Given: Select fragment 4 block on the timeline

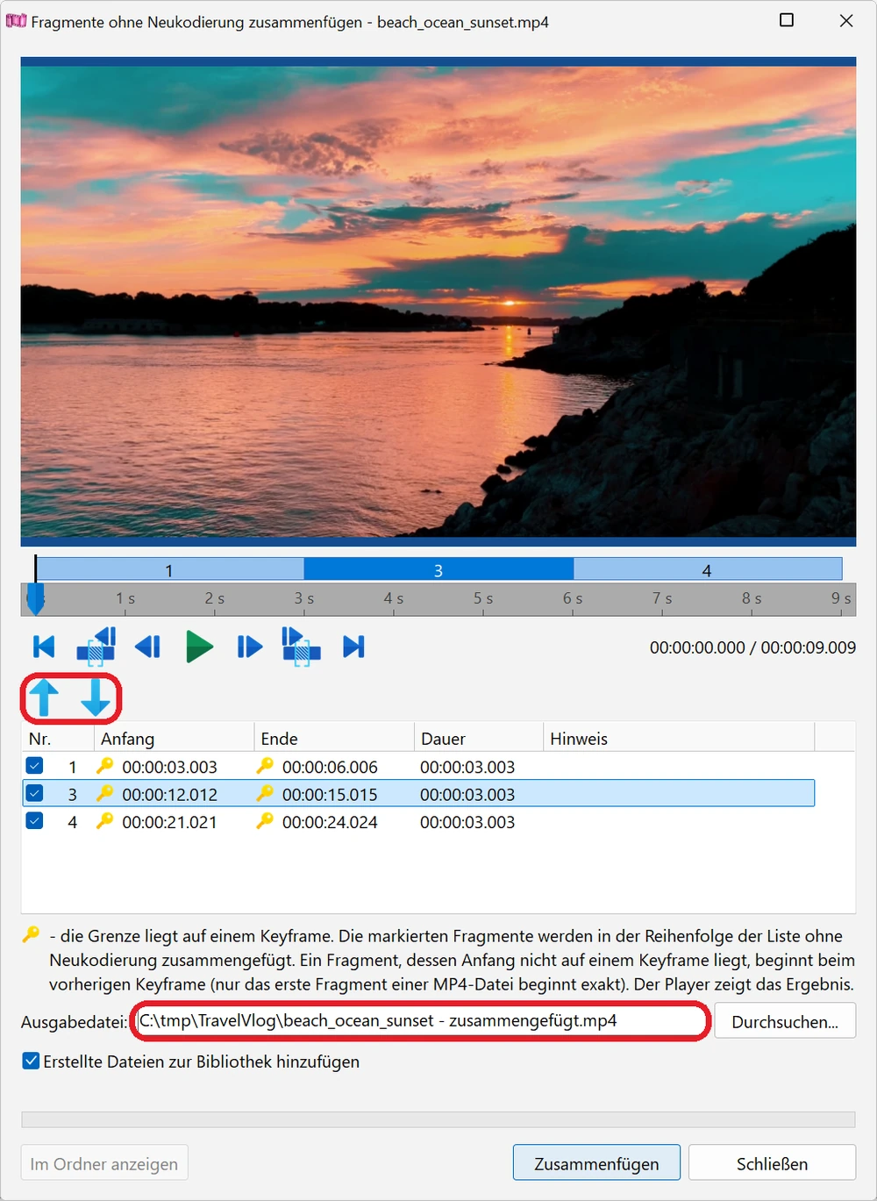Looking at the screenshot, I should pyautogui.click(x=708, y=569).
